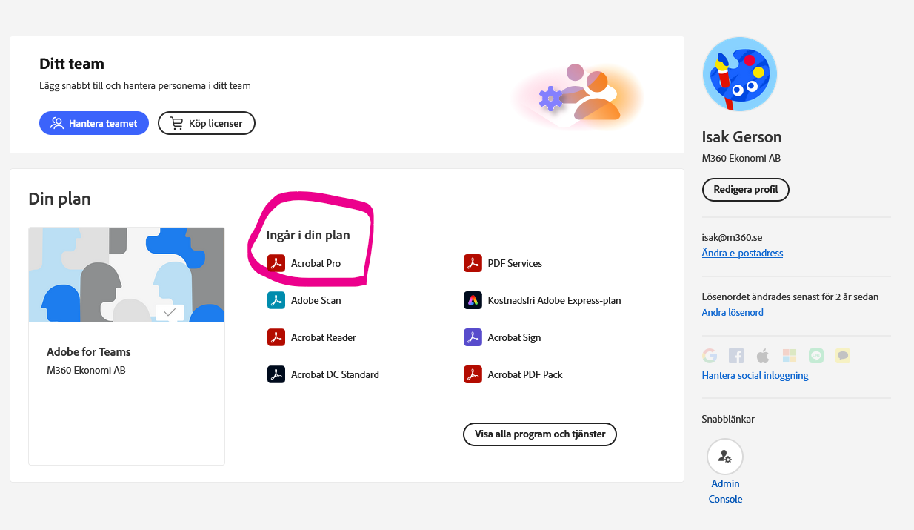Select the Acrobat DC Standard icon

[276, 374]
